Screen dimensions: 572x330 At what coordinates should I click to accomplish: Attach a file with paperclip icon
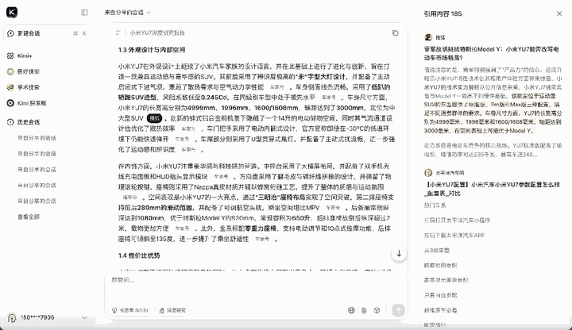(364, 310)
